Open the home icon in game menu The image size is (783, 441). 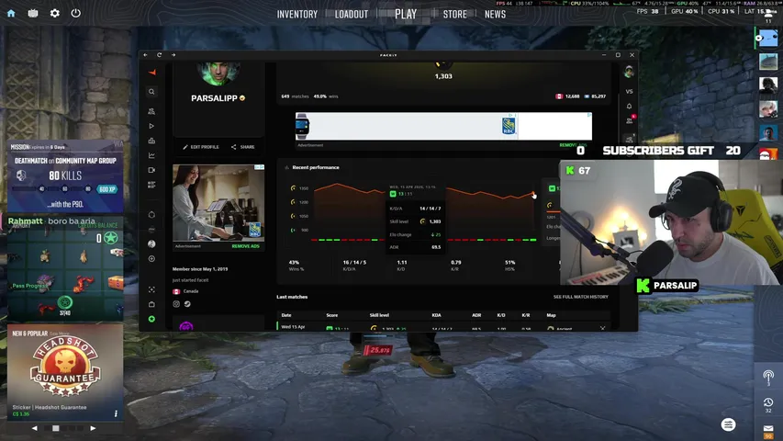tap(11, 14)
